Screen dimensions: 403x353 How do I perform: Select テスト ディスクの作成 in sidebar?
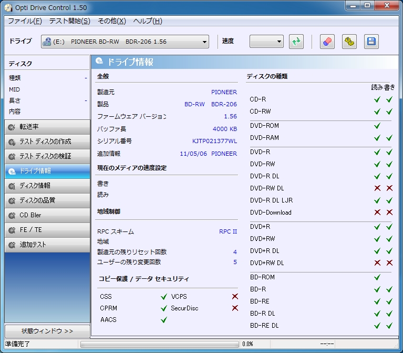47,142
